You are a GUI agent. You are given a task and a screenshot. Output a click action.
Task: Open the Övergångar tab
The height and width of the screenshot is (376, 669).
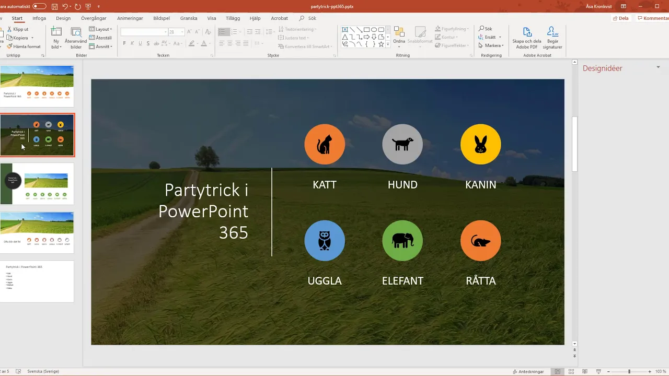tap(94, 18)
